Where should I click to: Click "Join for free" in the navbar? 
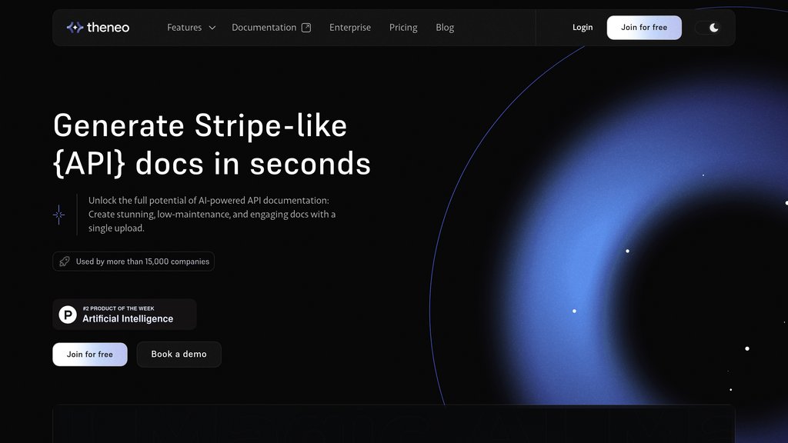(644, 27)
